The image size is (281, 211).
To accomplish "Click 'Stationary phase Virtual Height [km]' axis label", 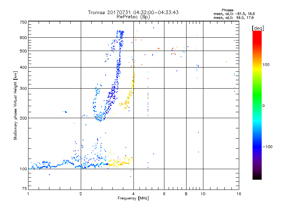I will tap(15, 105).
